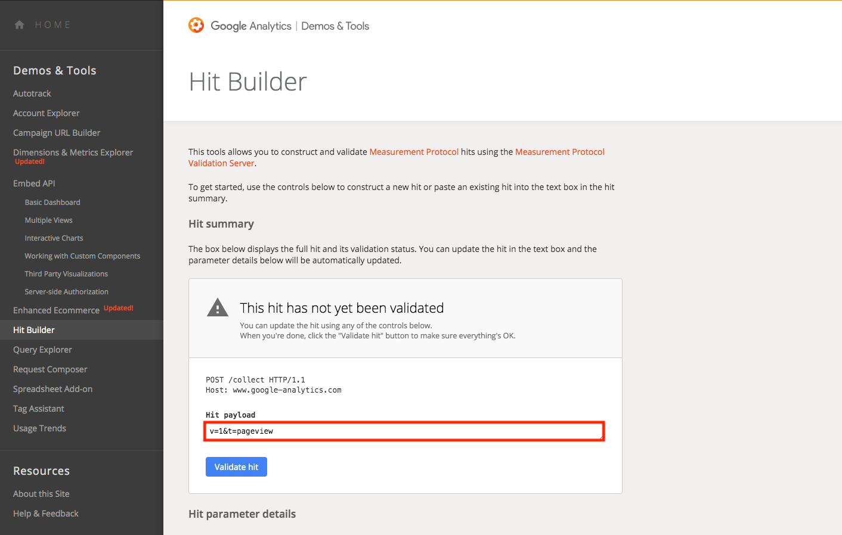
Task: Click Google Analytics header text
Action: 251,26
